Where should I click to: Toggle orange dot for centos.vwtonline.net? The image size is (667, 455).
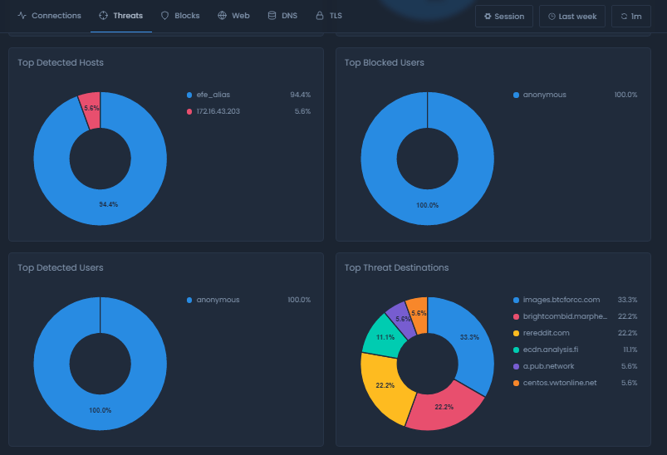(x=516, y=383)
